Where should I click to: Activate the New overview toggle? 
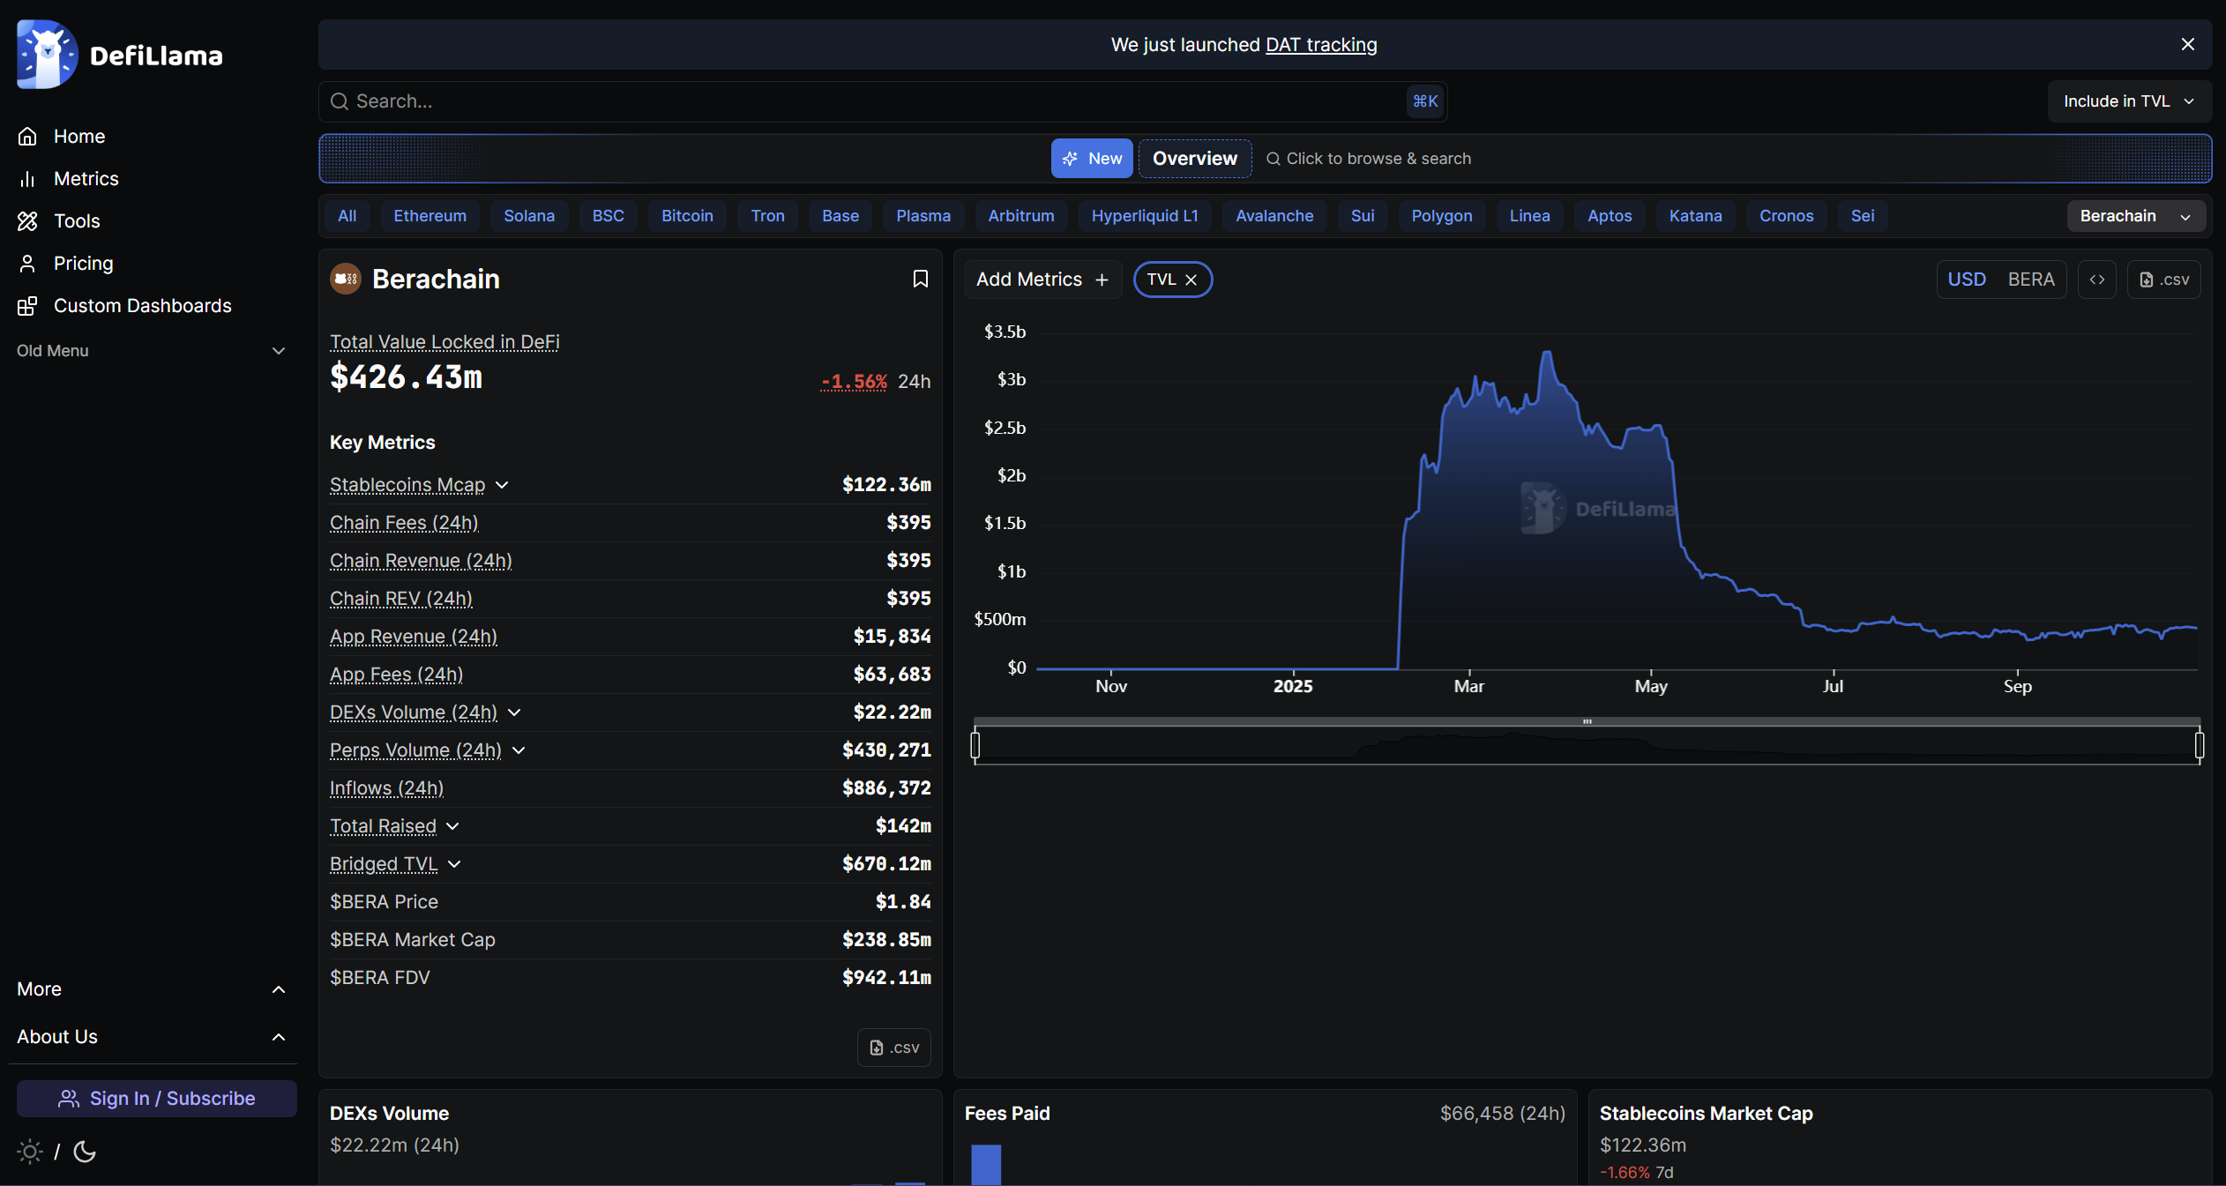(x=1091, y=159)
